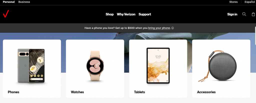Click the info icon after bring your phone

click(172, 28)
